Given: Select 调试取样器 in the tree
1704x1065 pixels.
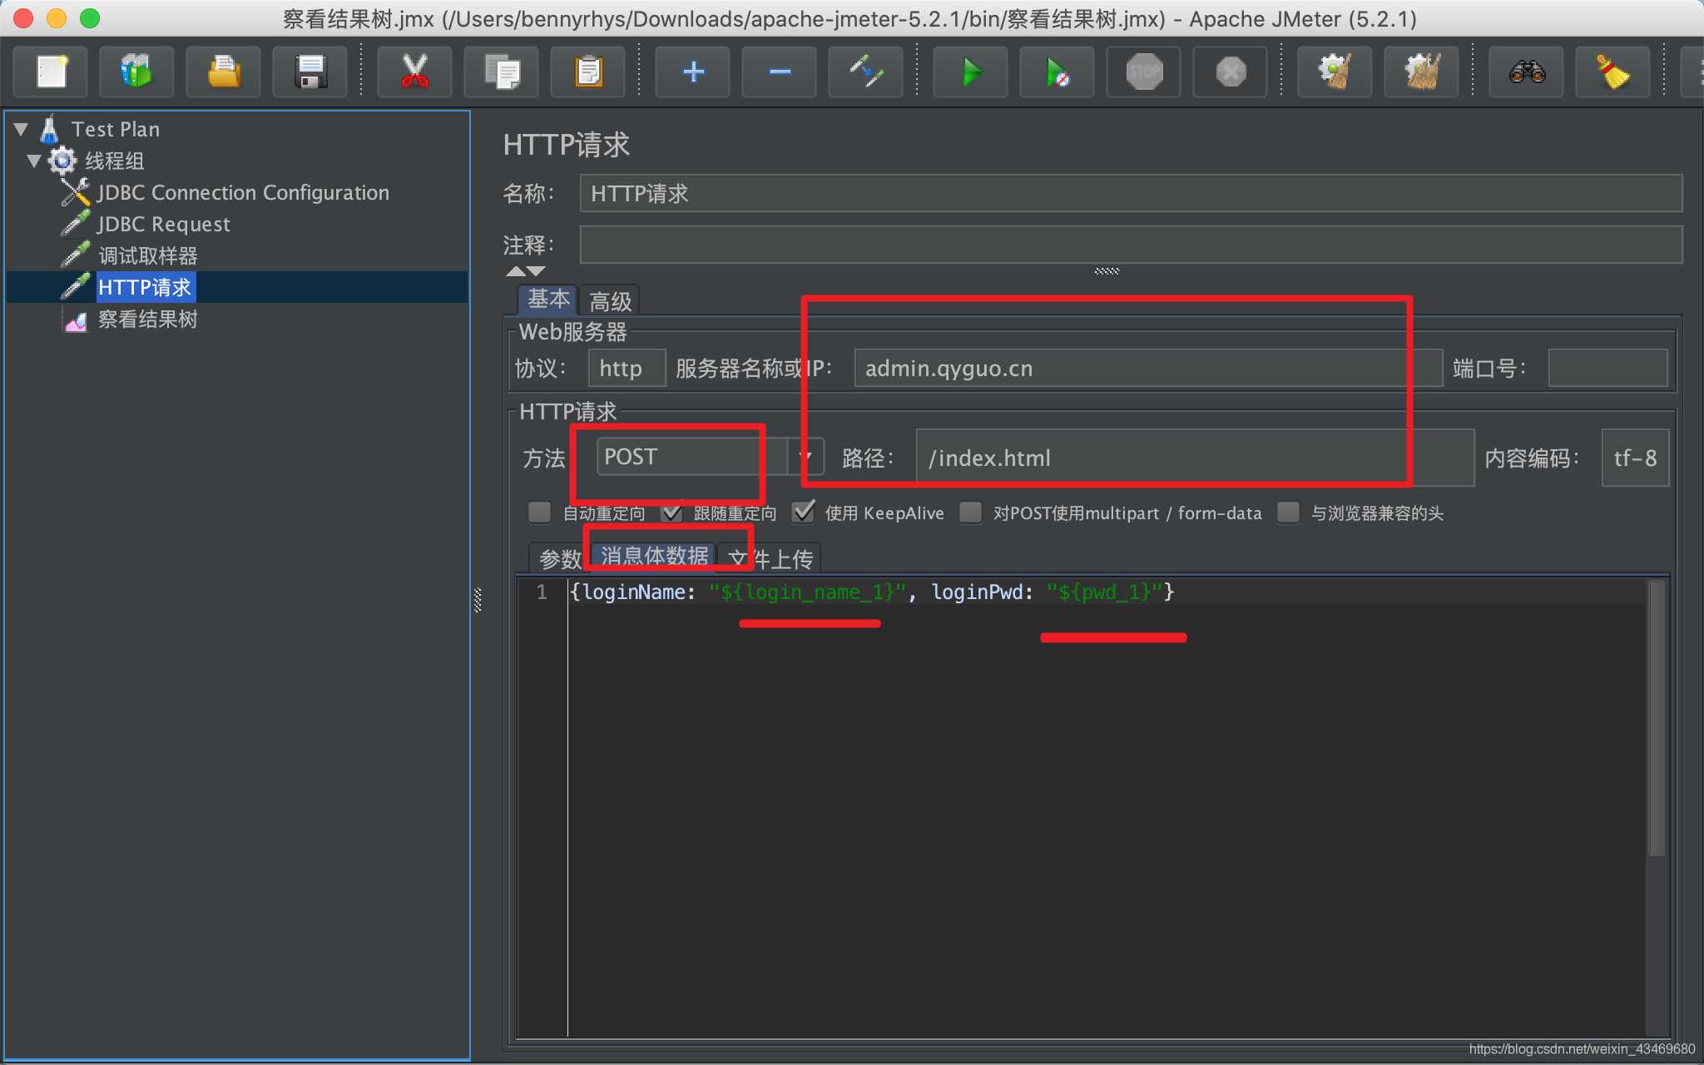Looking at the screenshot, I should click(148, 255).
